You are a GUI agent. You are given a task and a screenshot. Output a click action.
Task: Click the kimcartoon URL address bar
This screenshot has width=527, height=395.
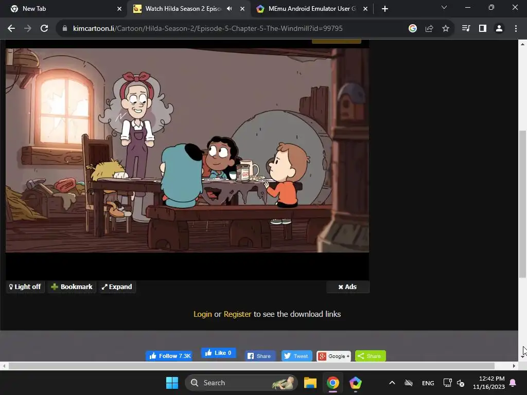(x=207, y=29)
